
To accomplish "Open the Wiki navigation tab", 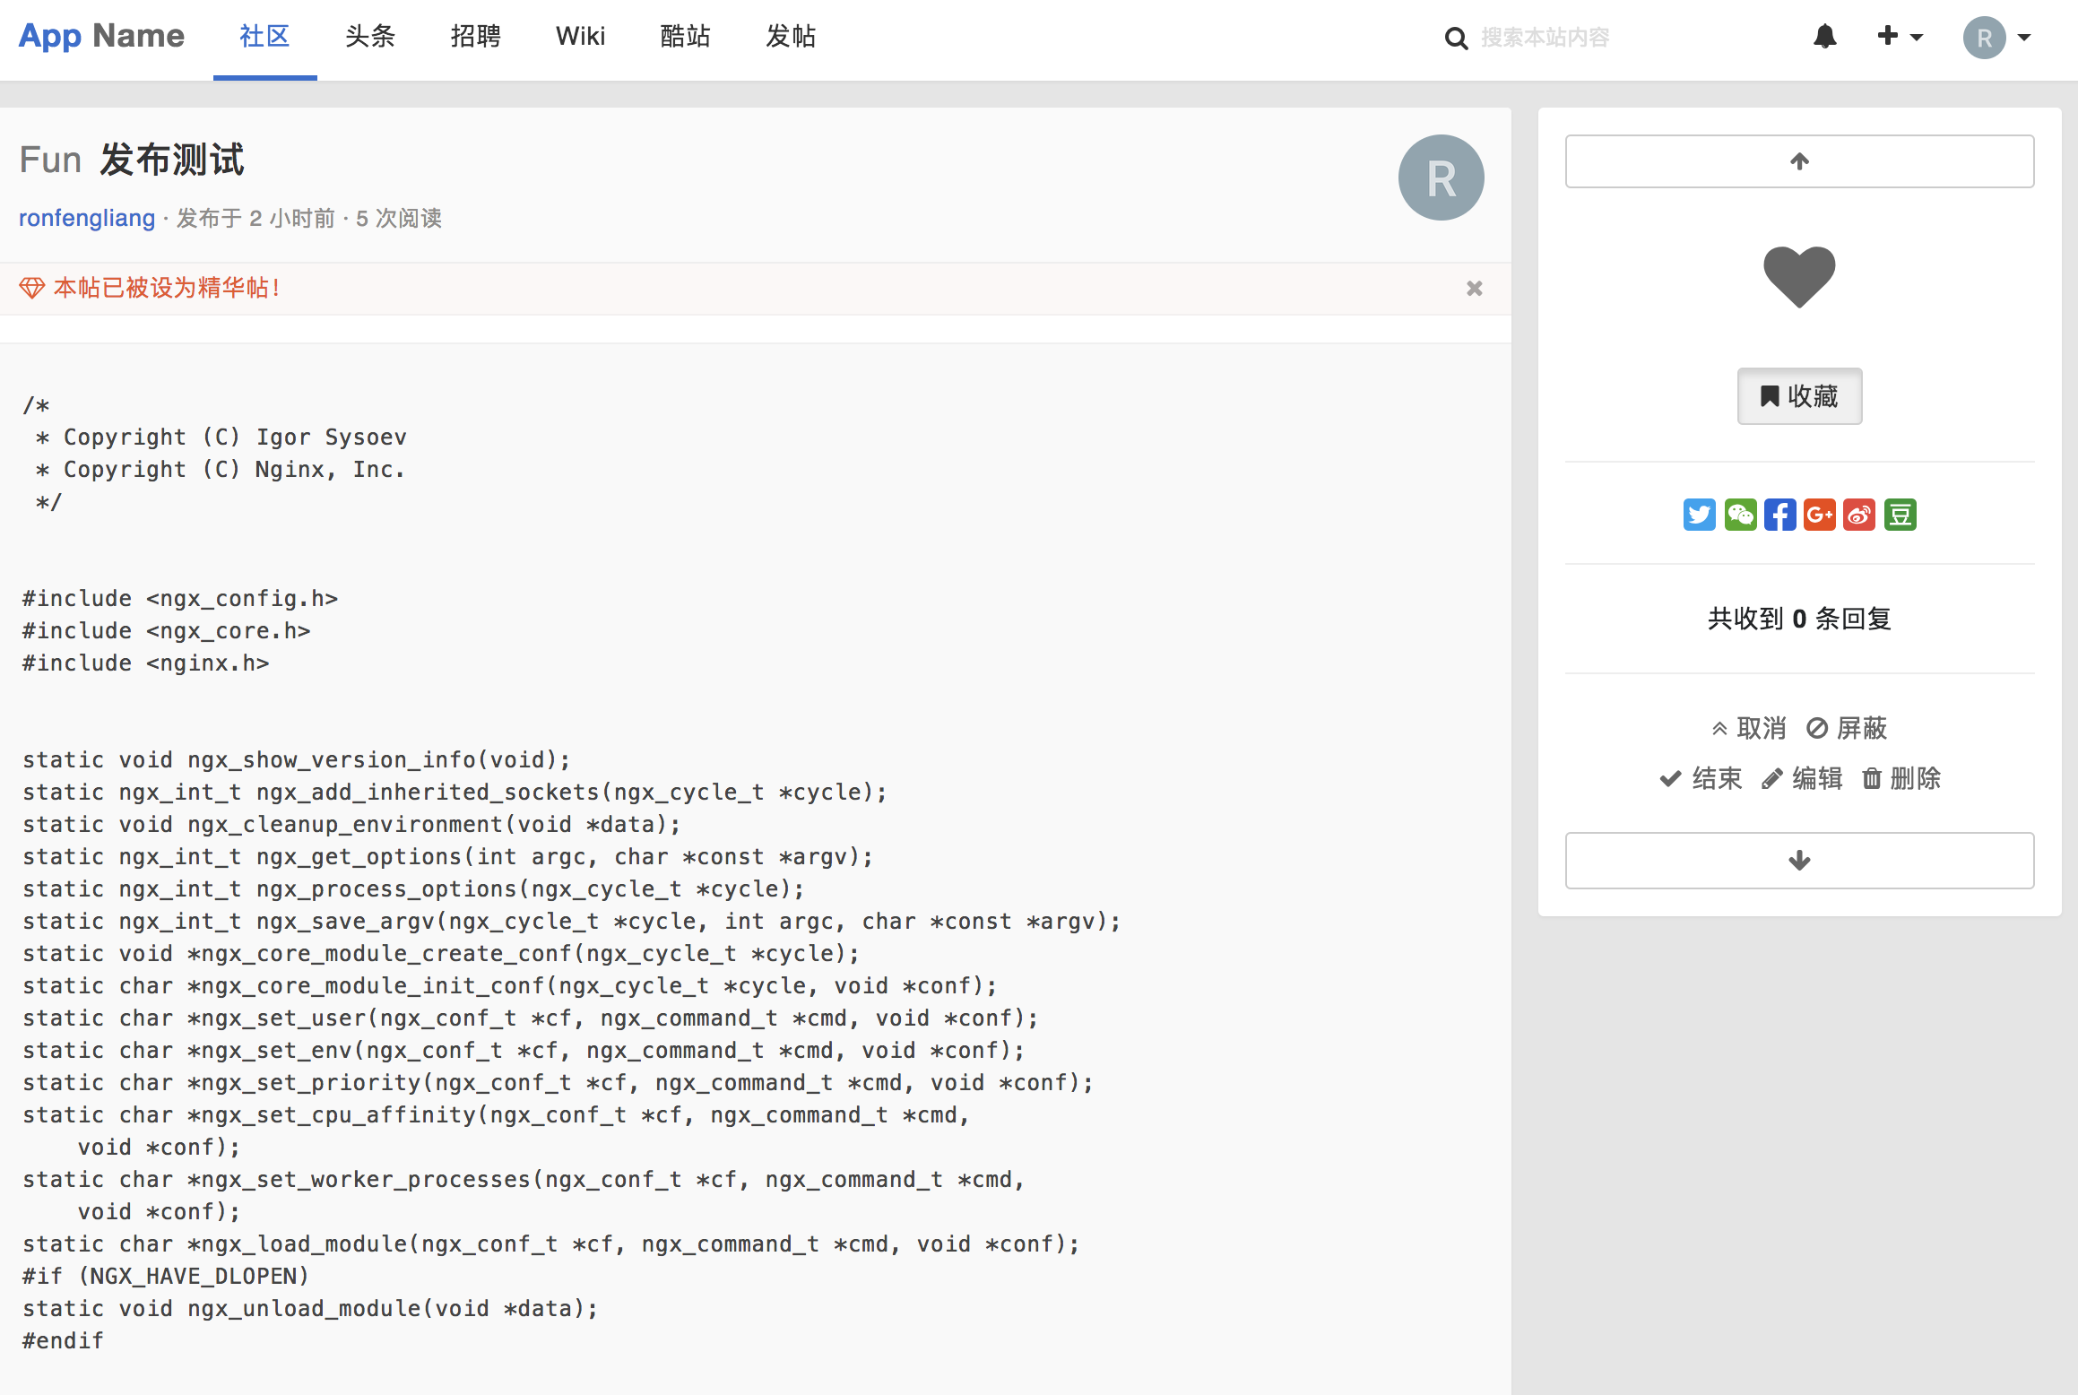I will coord(580,37).
